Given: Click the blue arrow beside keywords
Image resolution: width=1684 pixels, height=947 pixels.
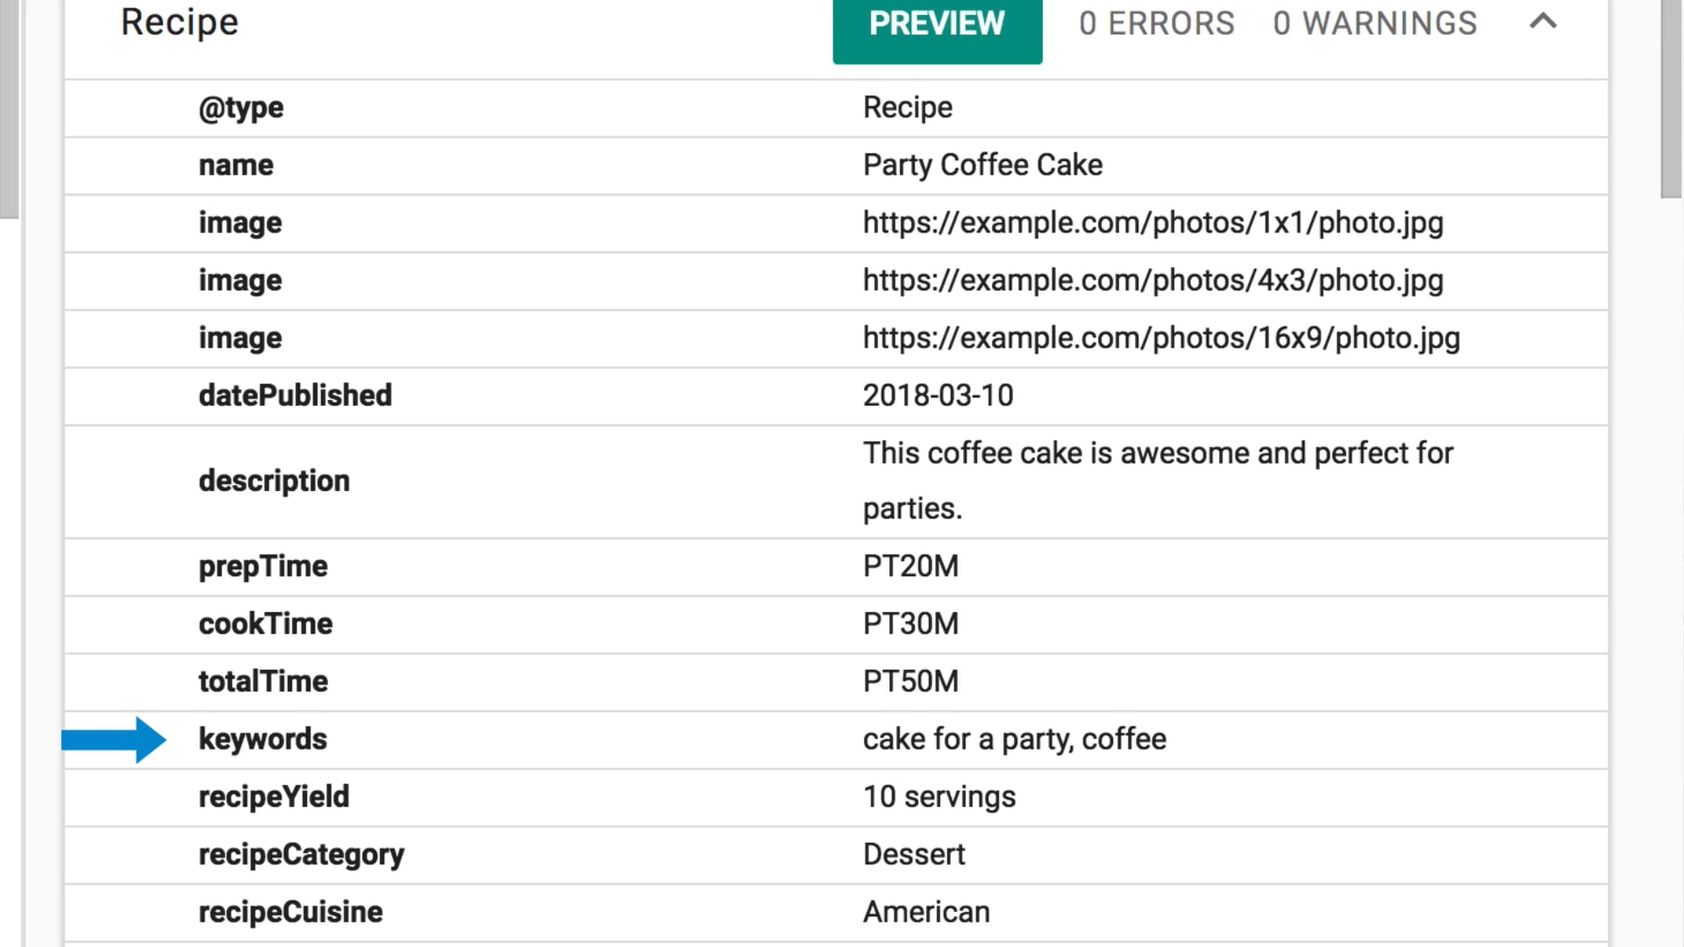Looking at the screenshot, I should point(114,740).
